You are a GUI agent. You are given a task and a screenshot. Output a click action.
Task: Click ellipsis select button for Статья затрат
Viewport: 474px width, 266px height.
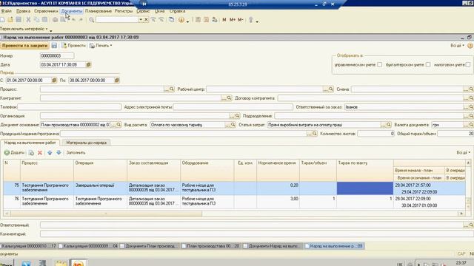tap(383, 125)
